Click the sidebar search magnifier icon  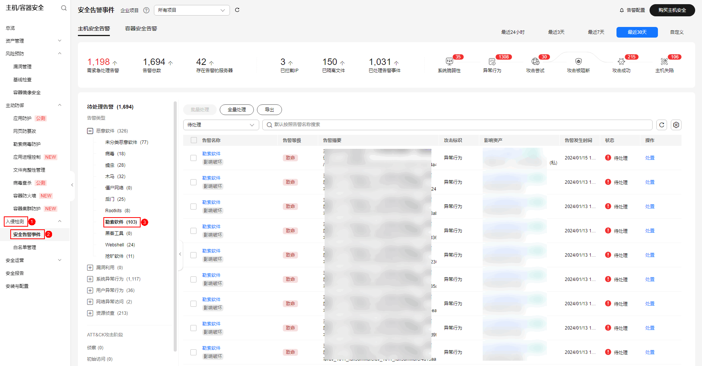pyautogui.click(x=64, y=8)
